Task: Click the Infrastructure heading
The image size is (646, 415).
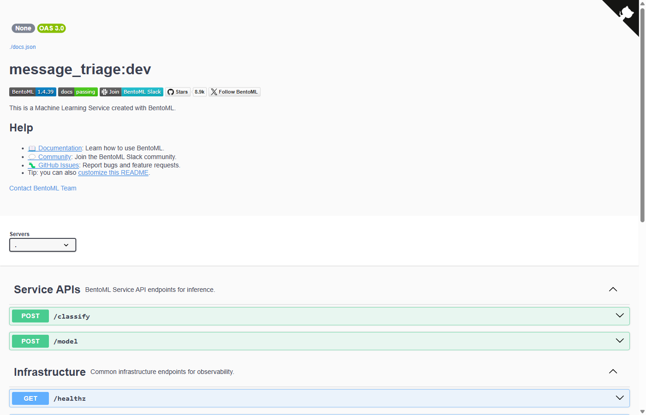Action: click(x=50, y=372)
